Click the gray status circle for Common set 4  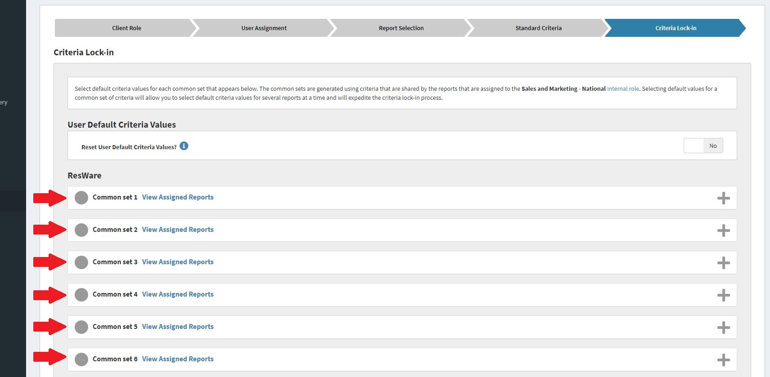click(x=81, y=295)
